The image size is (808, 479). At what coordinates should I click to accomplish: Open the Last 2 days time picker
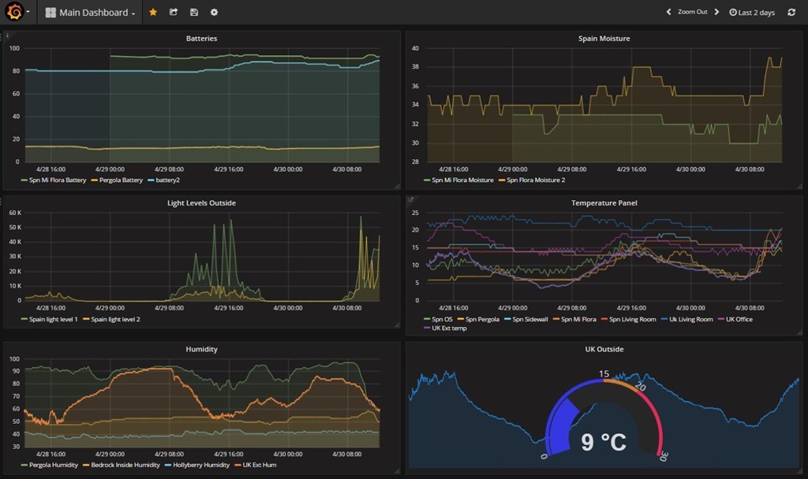pos(752,13)
